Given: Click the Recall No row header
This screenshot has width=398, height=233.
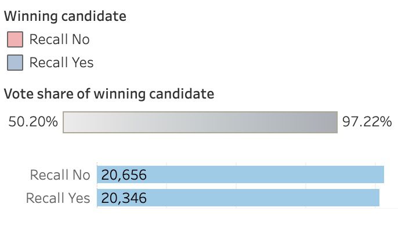Looking at the screenshot, I should click(60, 175).
